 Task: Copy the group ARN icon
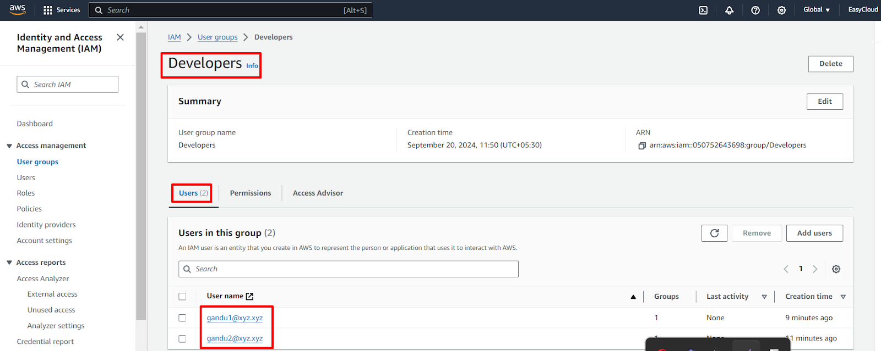click(641, 146)
